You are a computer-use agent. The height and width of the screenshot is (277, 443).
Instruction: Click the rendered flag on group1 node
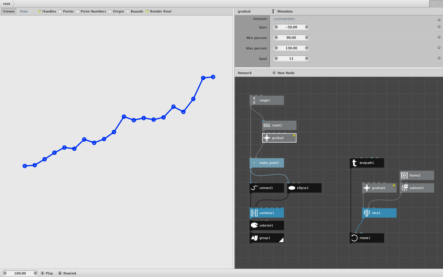(281, 240)
